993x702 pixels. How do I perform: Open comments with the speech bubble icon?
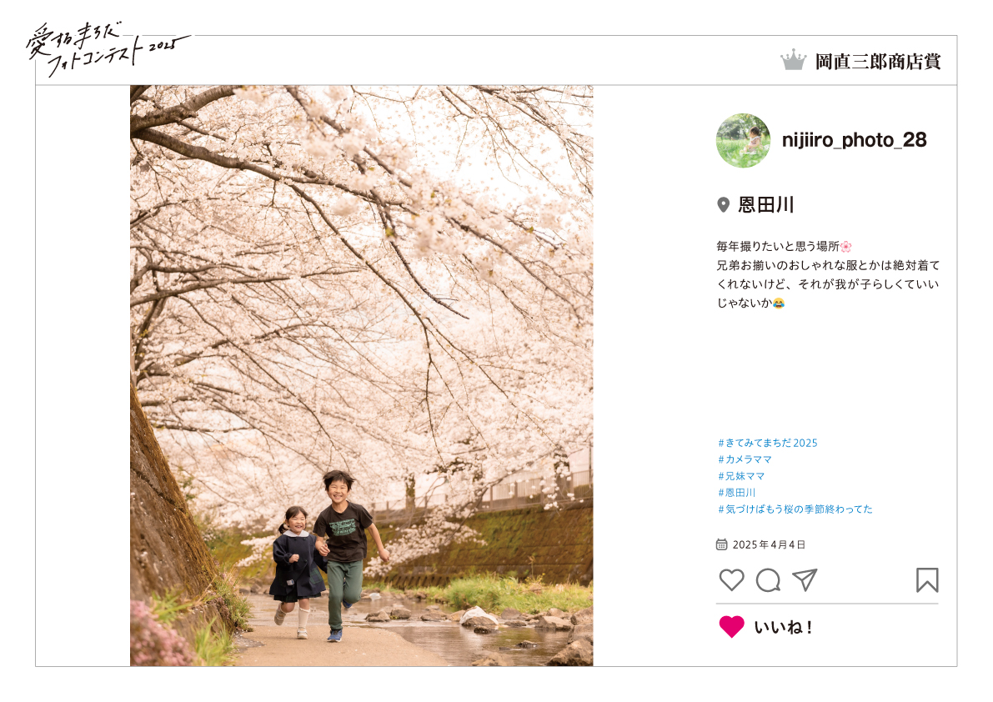[x=768, y=579]
